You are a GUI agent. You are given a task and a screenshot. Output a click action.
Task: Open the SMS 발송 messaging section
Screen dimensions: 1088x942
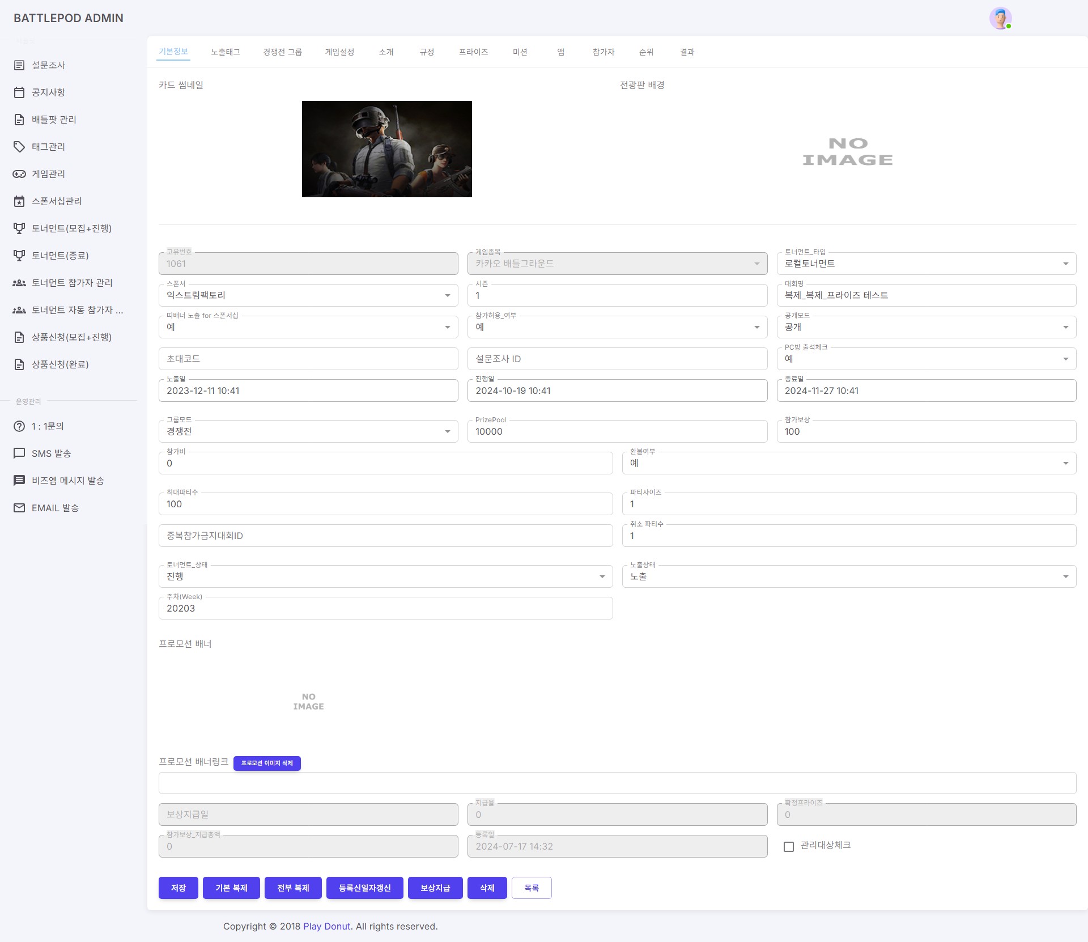point(51,453)
